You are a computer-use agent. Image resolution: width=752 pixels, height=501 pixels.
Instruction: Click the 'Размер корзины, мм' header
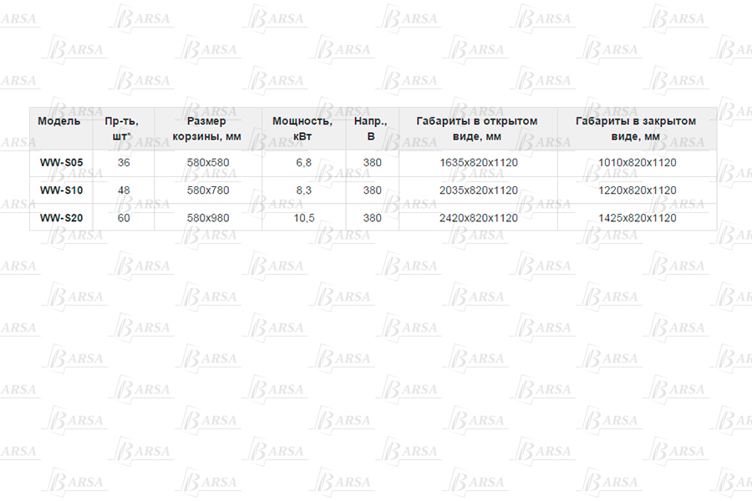(x=206, y=129)
